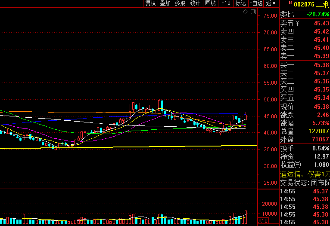
Task: Open F10 company information
Action: pyautogui.click(x=226, y=3)
